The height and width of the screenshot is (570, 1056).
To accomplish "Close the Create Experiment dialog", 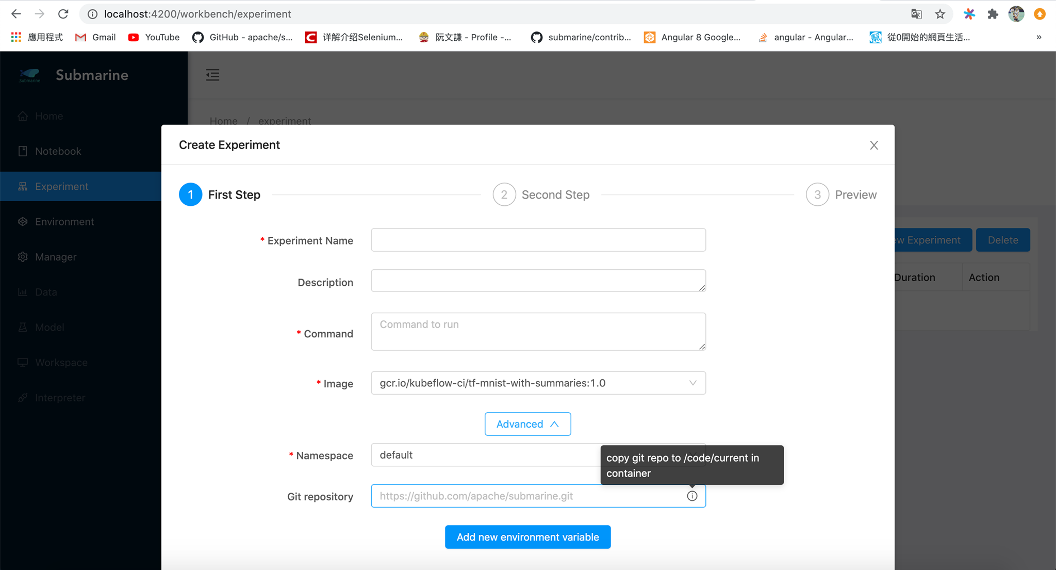I will point(873,145).
